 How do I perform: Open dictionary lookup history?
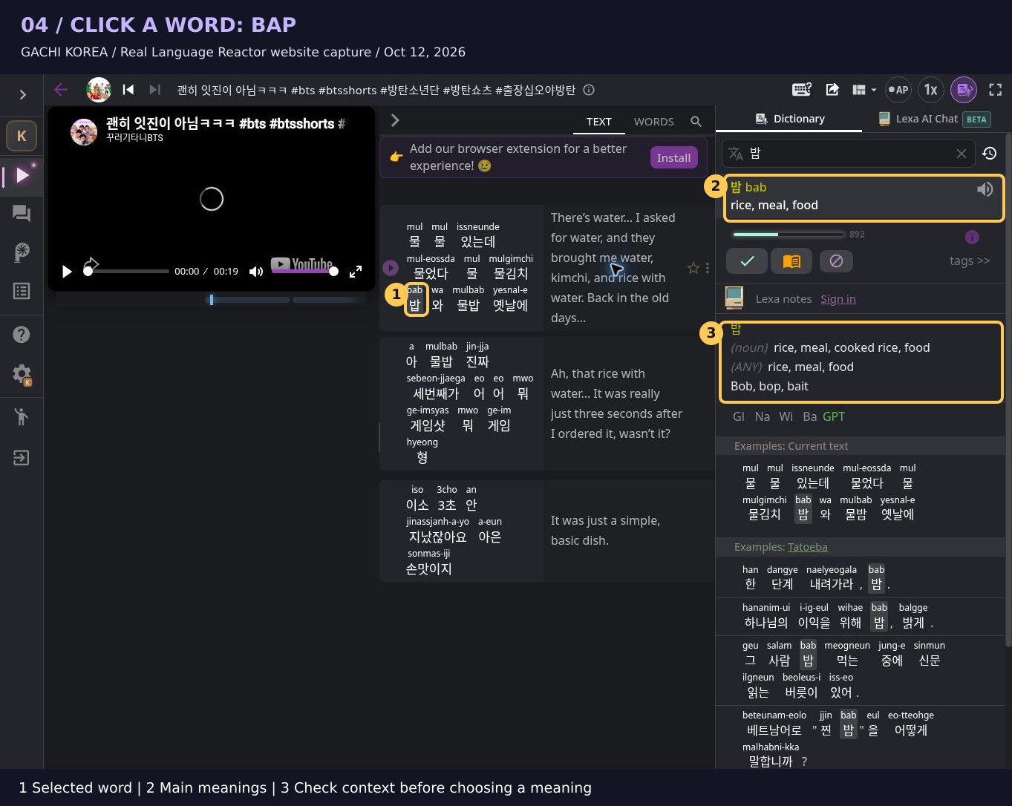(990, 153)
